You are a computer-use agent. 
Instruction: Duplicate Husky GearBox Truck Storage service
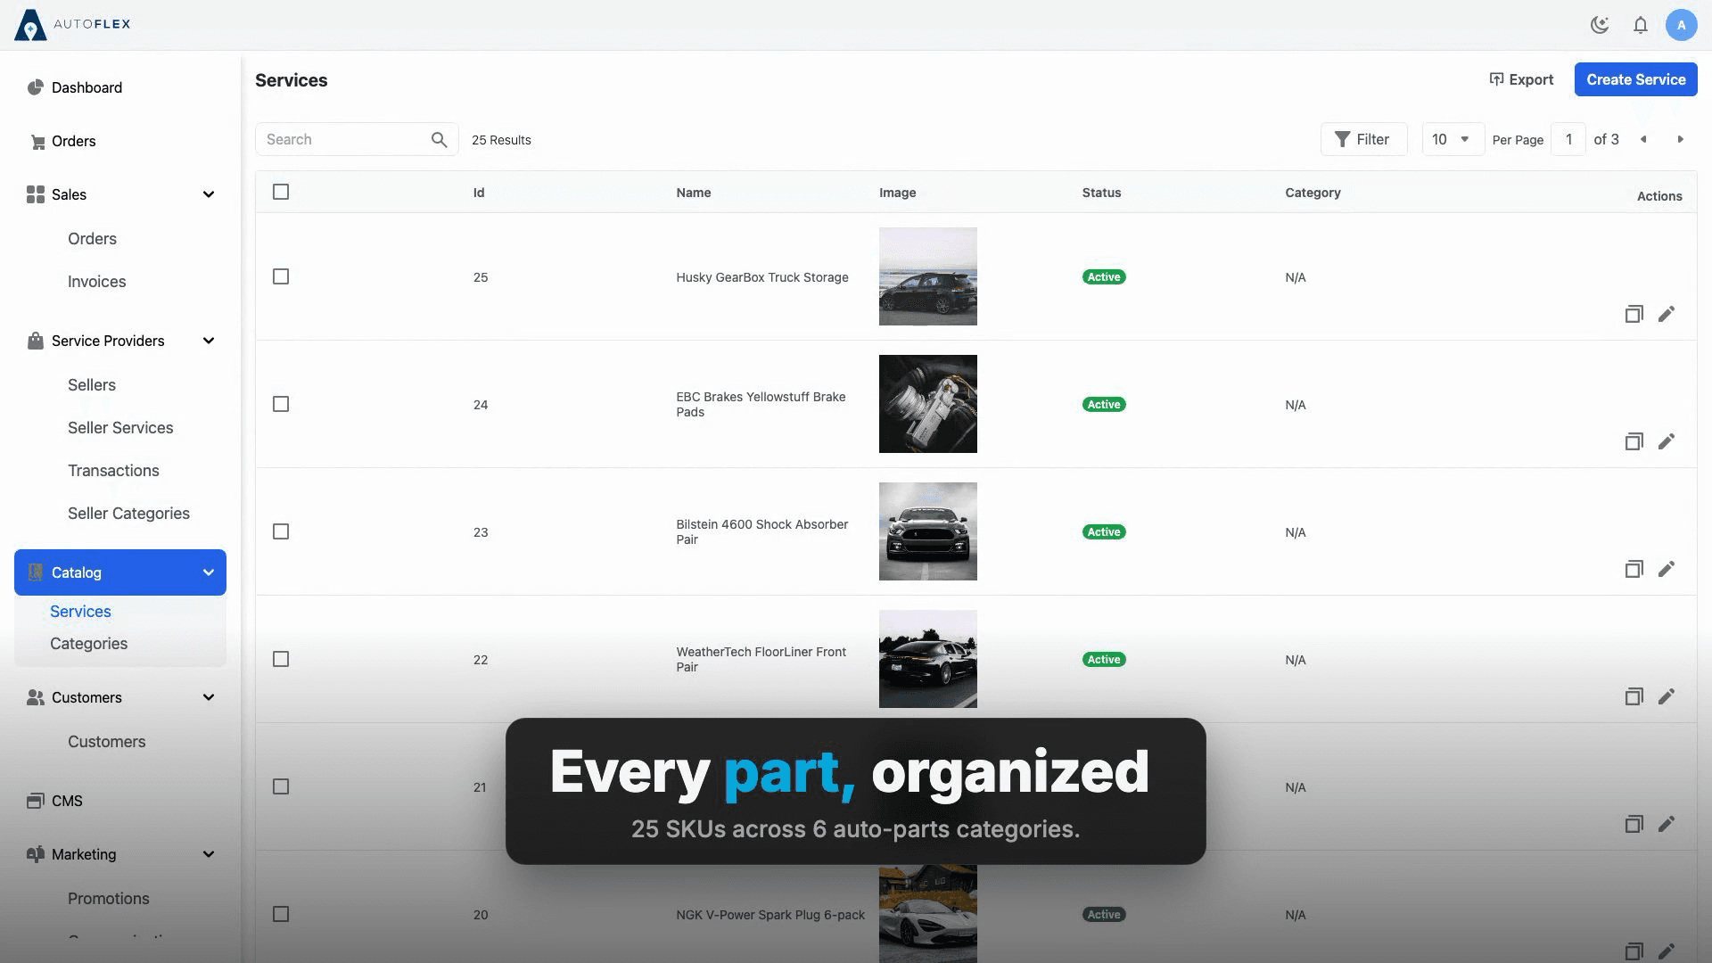[x=1634, y=314]
